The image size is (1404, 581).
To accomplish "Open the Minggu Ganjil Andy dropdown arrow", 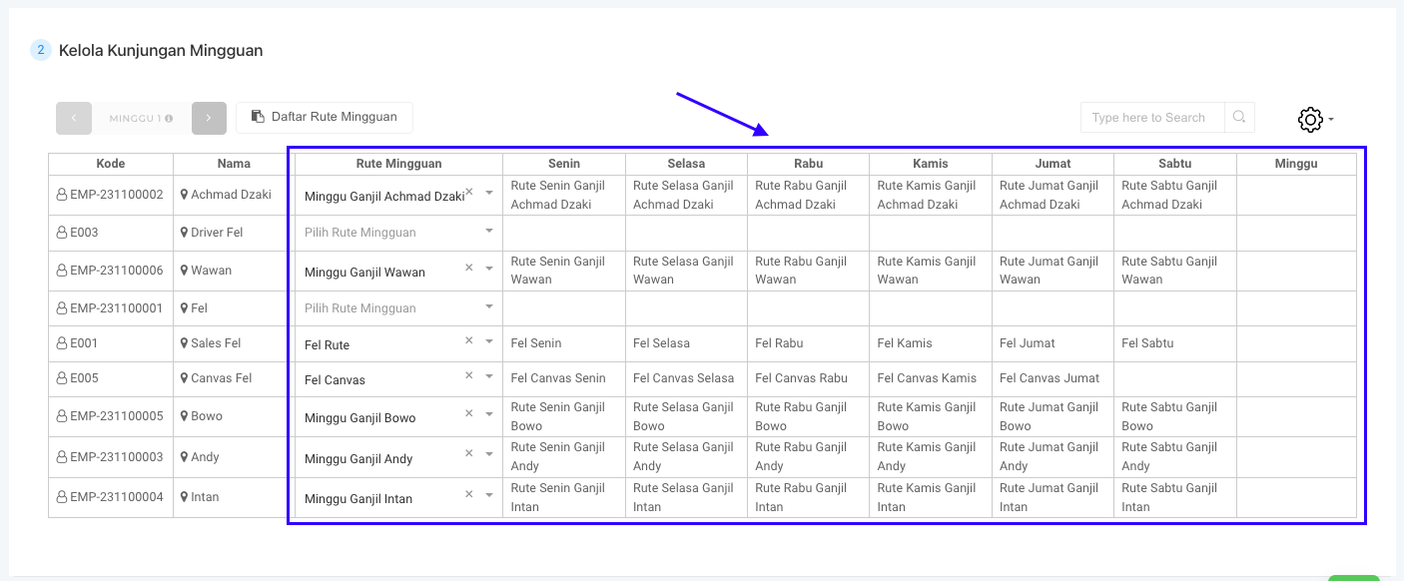I will (489, 455).
